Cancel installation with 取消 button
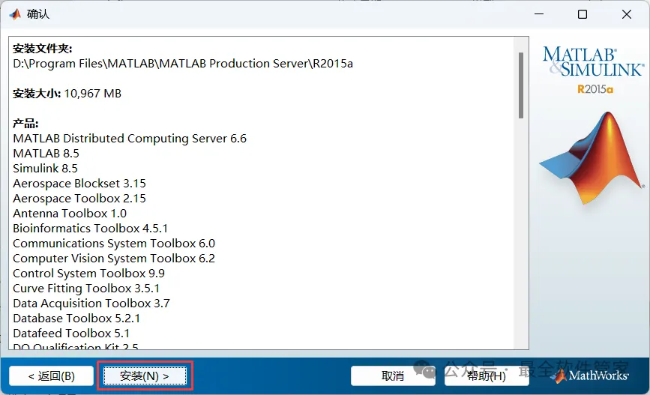Image resolution: width=650 pixels, height=395 pixels. click(x=393, y=376)
